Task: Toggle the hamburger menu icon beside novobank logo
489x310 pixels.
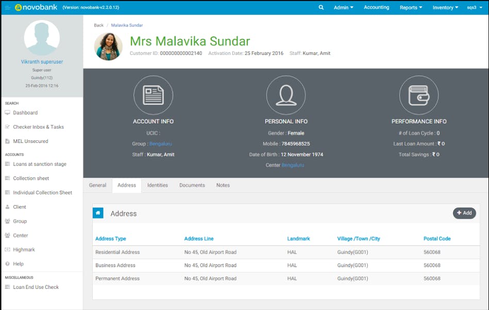Action: pyautogui.click(x=8, y=8)
